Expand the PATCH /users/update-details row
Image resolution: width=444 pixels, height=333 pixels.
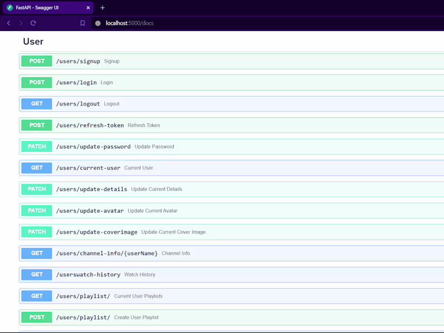(x=231, y=189)
